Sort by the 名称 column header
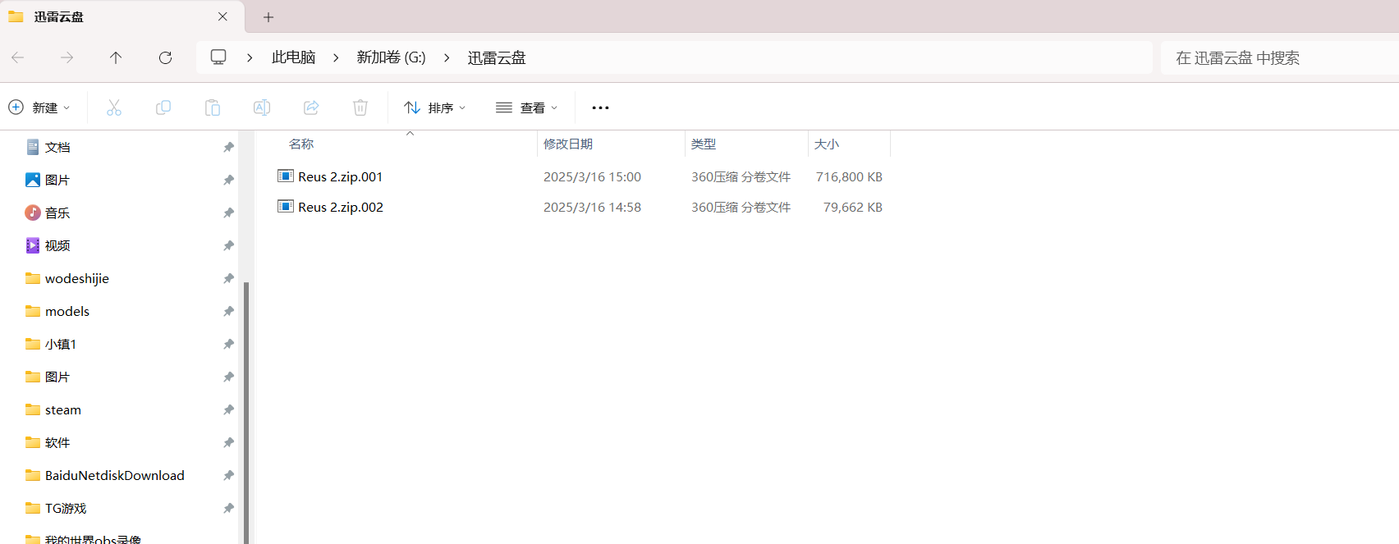Screen dimensions: 1399x544 301,144
